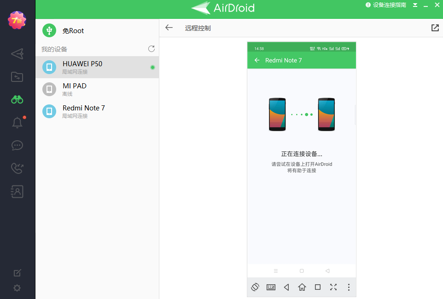The image size is (443, 299).
Task: Enter fullscreen remote control mode
Action: (x=333, y=287)
